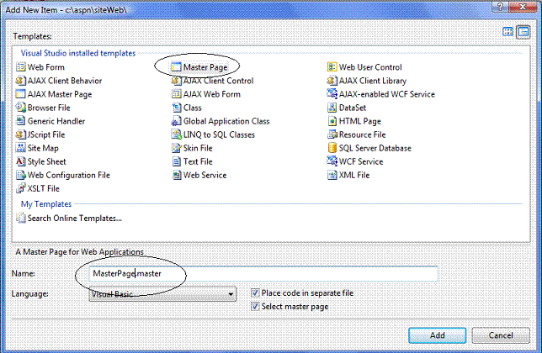
Task: Choose the AJAX Client Control icon
Action: point(176,81)
